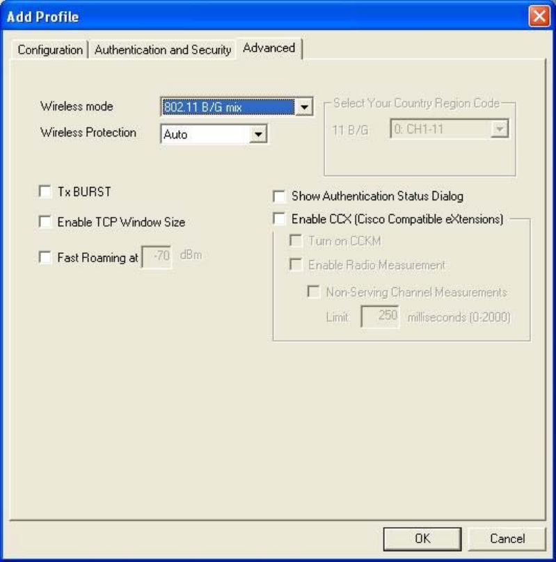Expand the Wireless mode dropdown arrow
This screenshot has width=556, height=562.
coord(303,107)
